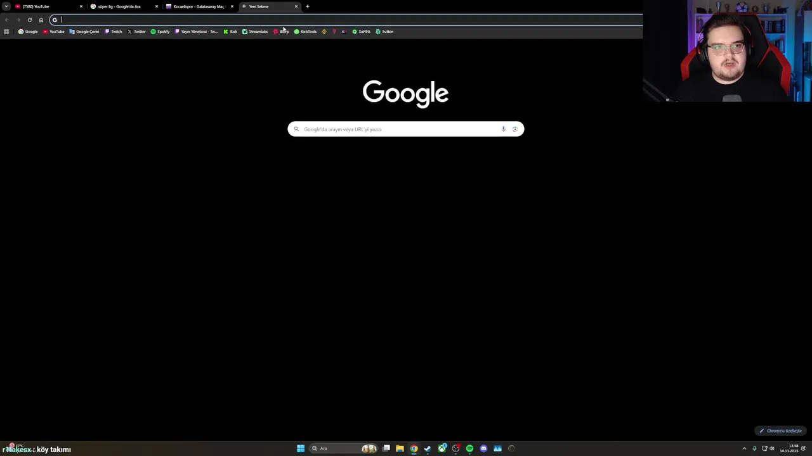Open the KickTools bookmark

click(x=305, y=32)
